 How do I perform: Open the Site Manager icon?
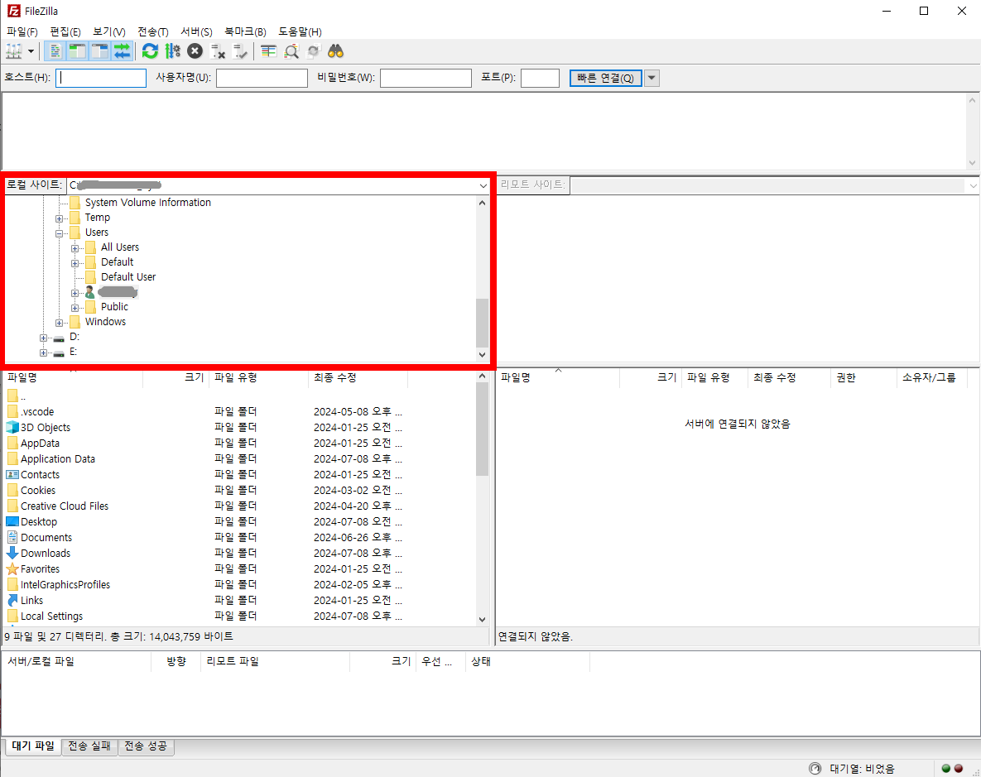[x=14, y=51]
